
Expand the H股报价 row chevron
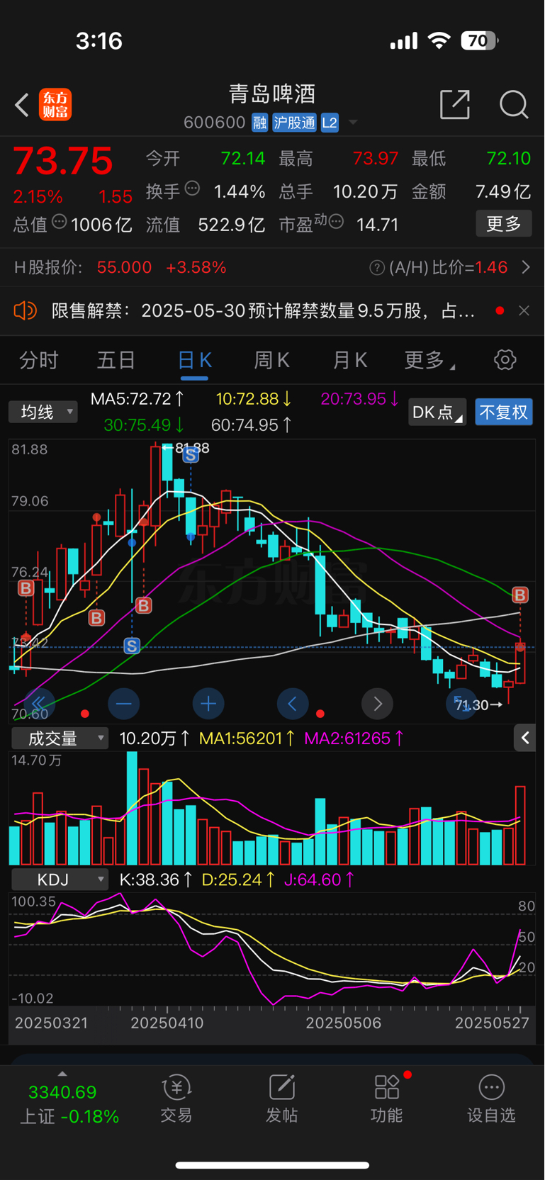(x=526, y=267)
